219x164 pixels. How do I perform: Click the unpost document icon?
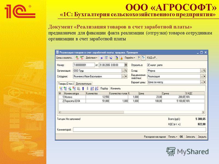(121, 58)
